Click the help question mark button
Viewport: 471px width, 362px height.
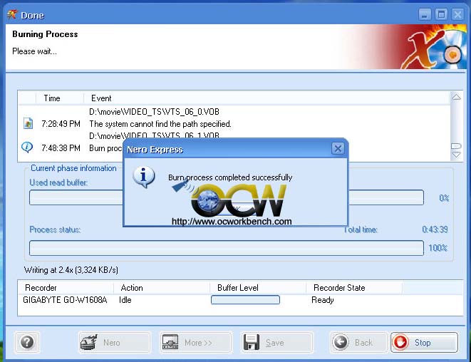[27, 342]
